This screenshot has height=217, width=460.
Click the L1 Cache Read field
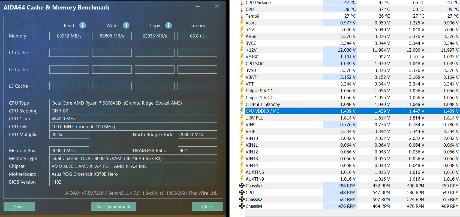tap(69, 53)
